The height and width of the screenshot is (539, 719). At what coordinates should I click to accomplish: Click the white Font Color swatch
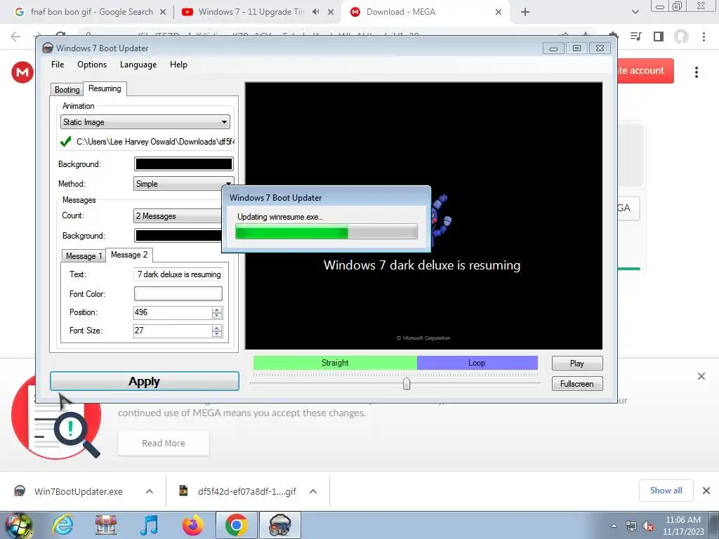(x=178, y=294)
